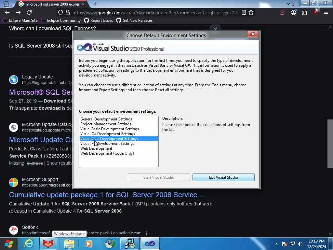Switch to Visual Studio taskbar button
This screenshot has width=333, height=250.
150,243
